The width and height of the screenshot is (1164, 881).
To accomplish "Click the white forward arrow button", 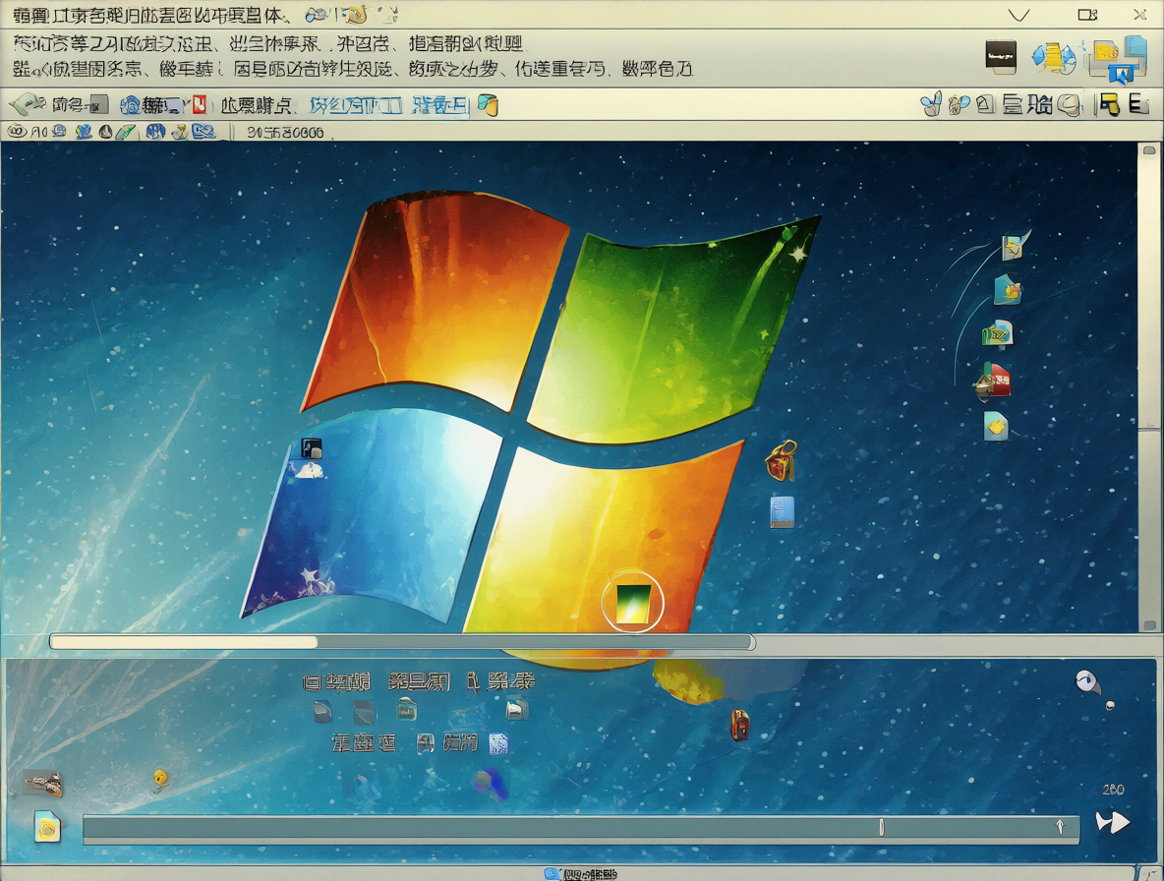I will [x=1113, y=822].
